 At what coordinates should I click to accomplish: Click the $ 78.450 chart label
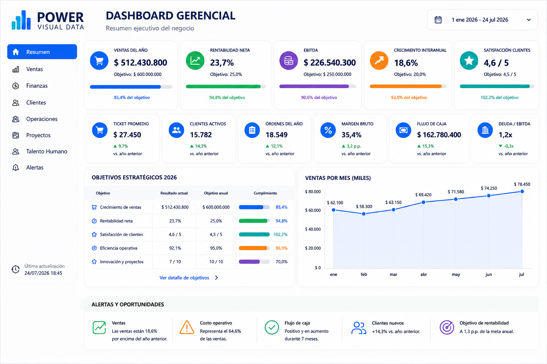click(522, 184)
